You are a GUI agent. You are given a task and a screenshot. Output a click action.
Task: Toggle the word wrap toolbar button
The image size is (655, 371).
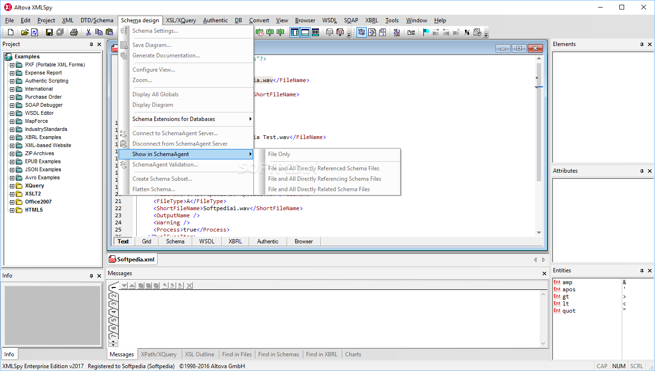pos(362,32)
